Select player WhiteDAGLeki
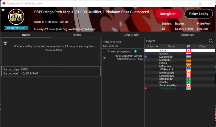Viewport: 216px width, 127px height. point(168,88)
